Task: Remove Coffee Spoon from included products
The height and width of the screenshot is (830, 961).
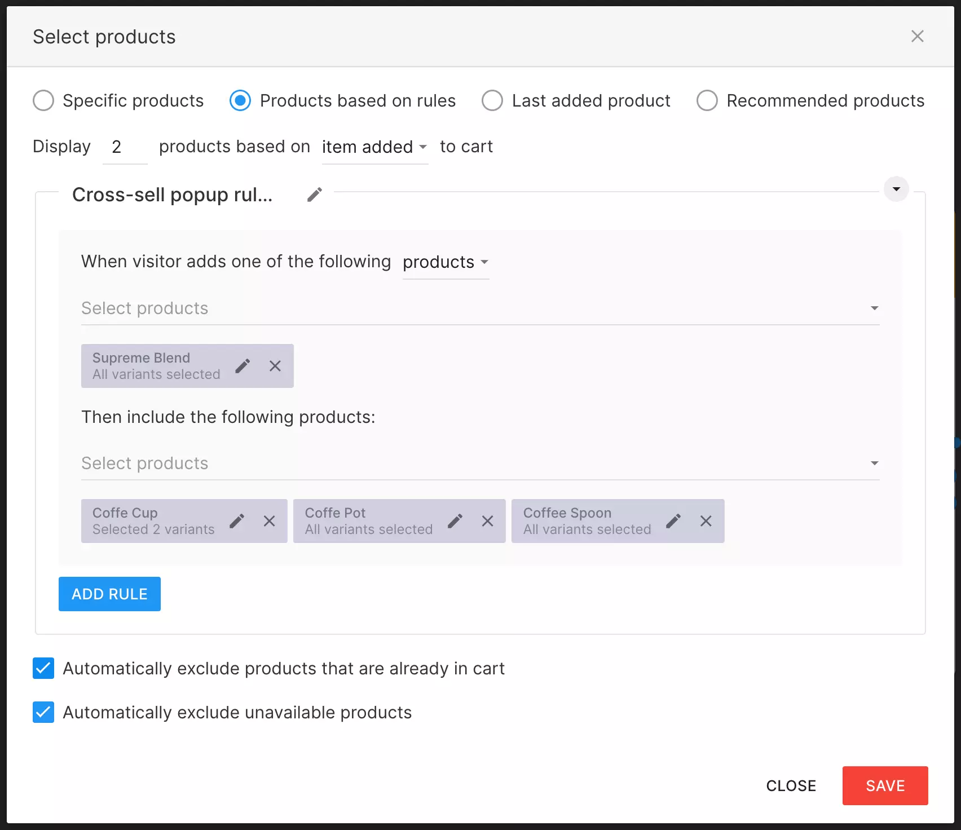Action: click(x=706, y=521)
